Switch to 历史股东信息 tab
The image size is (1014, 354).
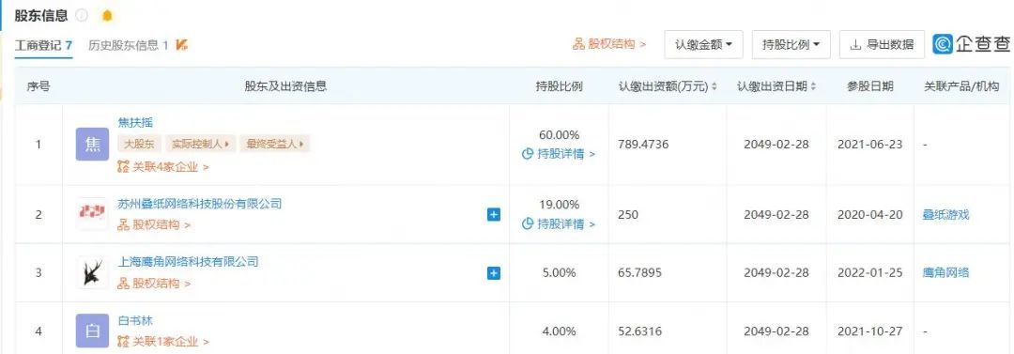coord(128,45)
